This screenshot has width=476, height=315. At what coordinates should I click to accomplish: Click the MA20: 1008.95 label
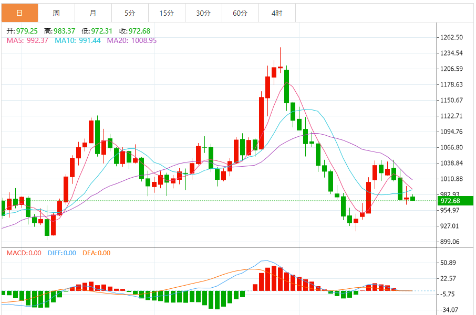(x=132, y=40)
